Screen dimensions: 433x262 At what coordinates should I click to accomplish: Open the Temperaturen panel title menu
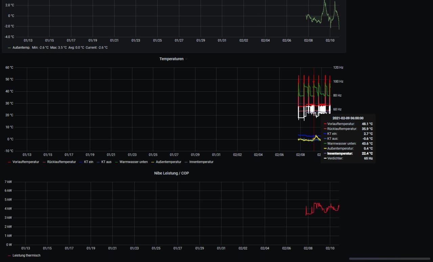171,59
